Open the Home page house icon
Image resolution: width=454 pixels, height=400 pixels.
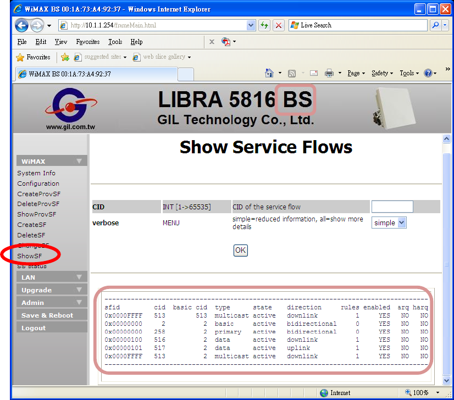pos(269,73)
